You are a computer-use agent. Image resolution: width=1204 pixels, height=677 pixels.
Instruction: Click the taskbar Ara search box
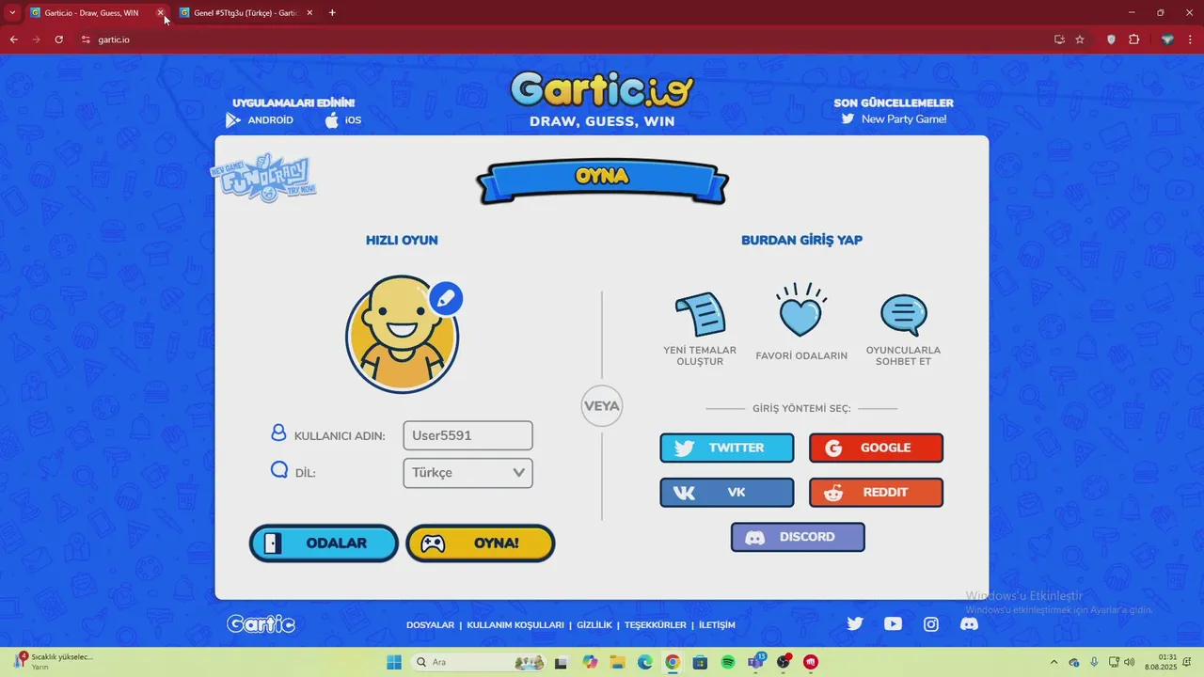480,662
